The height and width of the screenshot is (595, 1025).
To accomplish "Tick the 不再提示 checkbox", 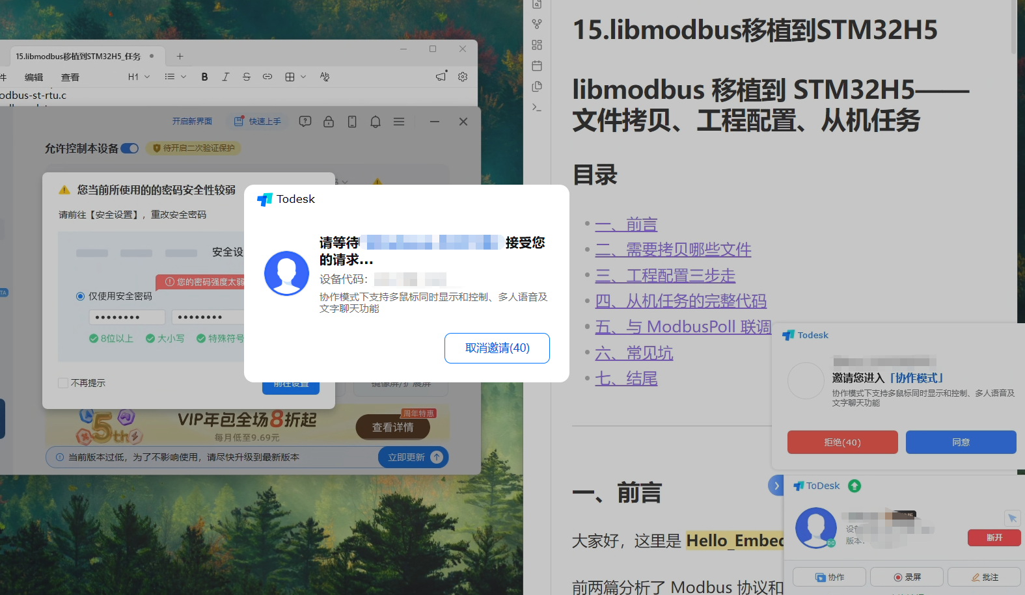I will (63, 383).
